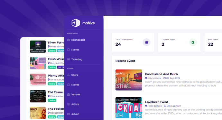Screen dimensions: 222x120
Task: Click Total Listed Event count 24
Action: pyautogui.click(x=118, y=44)
